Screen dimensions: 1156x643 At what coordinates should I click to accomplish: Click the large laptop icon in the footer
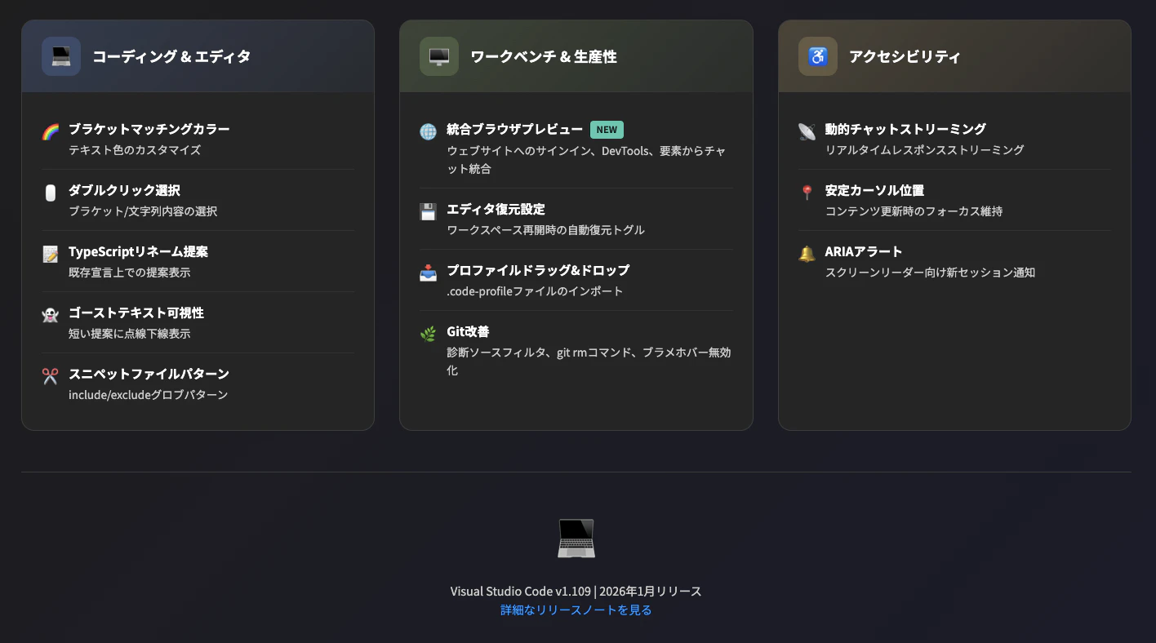click(576, 539)
